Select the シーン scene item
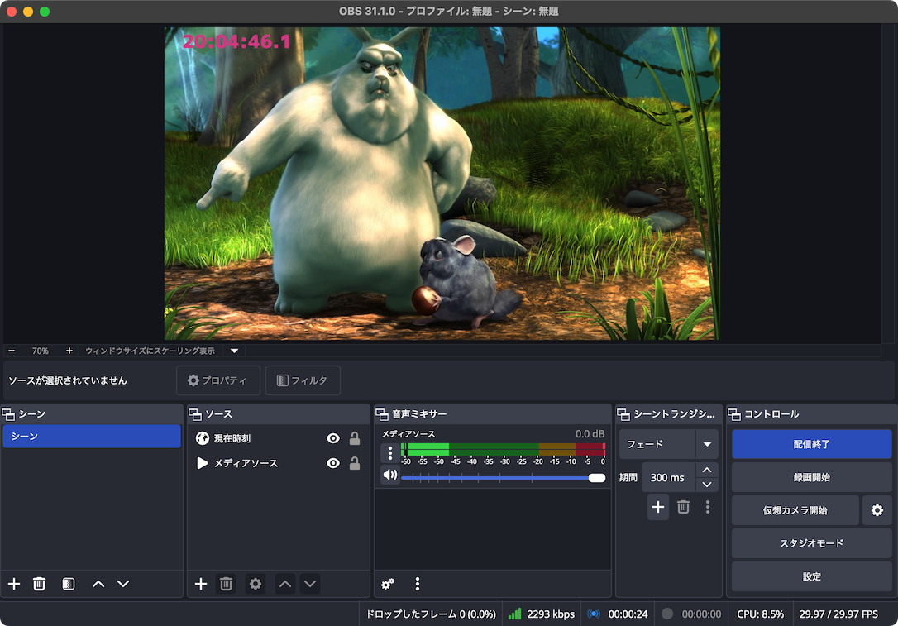This screenshot has height=626, width=898. pyautogui.click(x=92, y=437)
